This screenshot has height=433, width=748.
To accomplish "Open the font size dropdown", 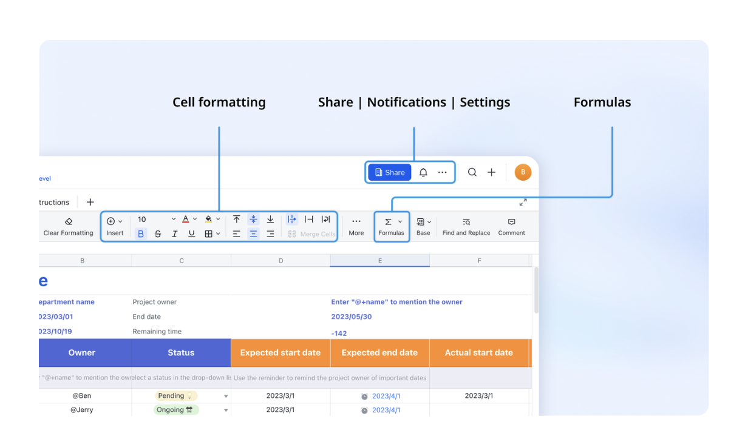I will tap(173, 220).
